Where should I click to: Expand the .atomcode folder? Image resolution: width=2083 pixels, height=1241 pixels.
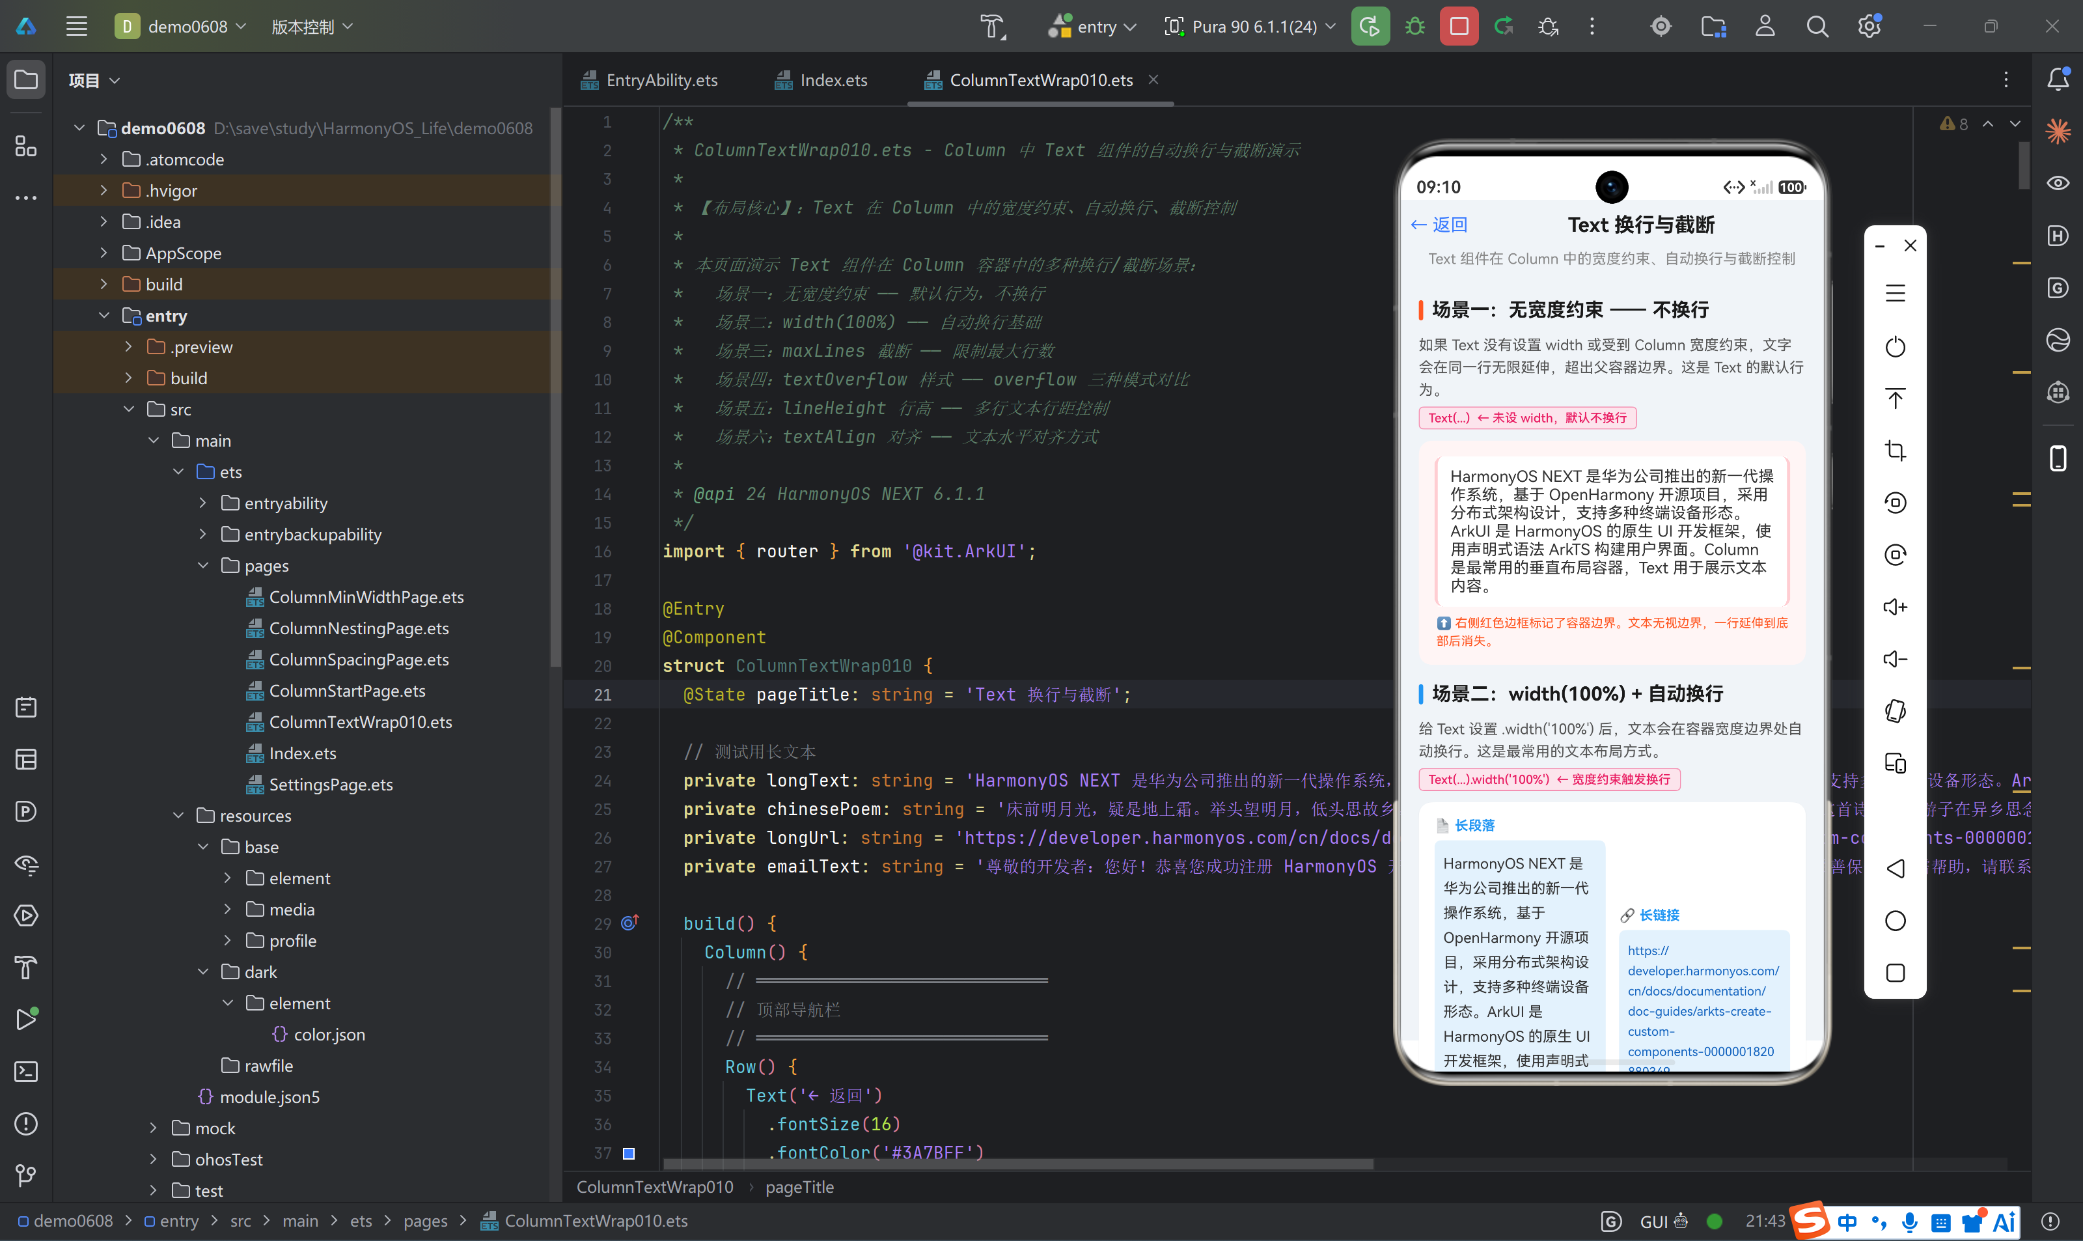pos(103,159)
